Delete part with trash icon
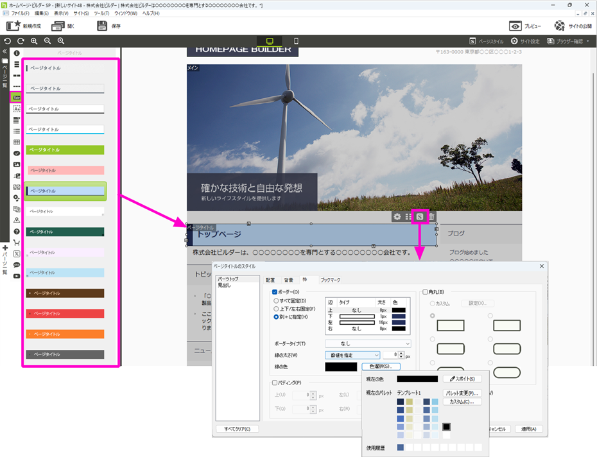Viewport: 597px width, 457px height. click(x=431, y=217)
